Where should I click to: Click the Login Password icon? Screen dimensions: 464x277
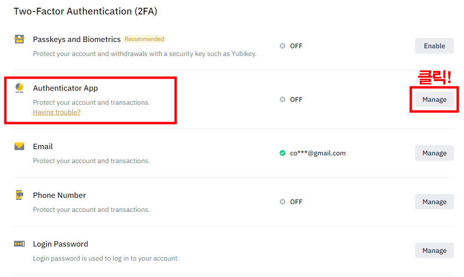19,244
